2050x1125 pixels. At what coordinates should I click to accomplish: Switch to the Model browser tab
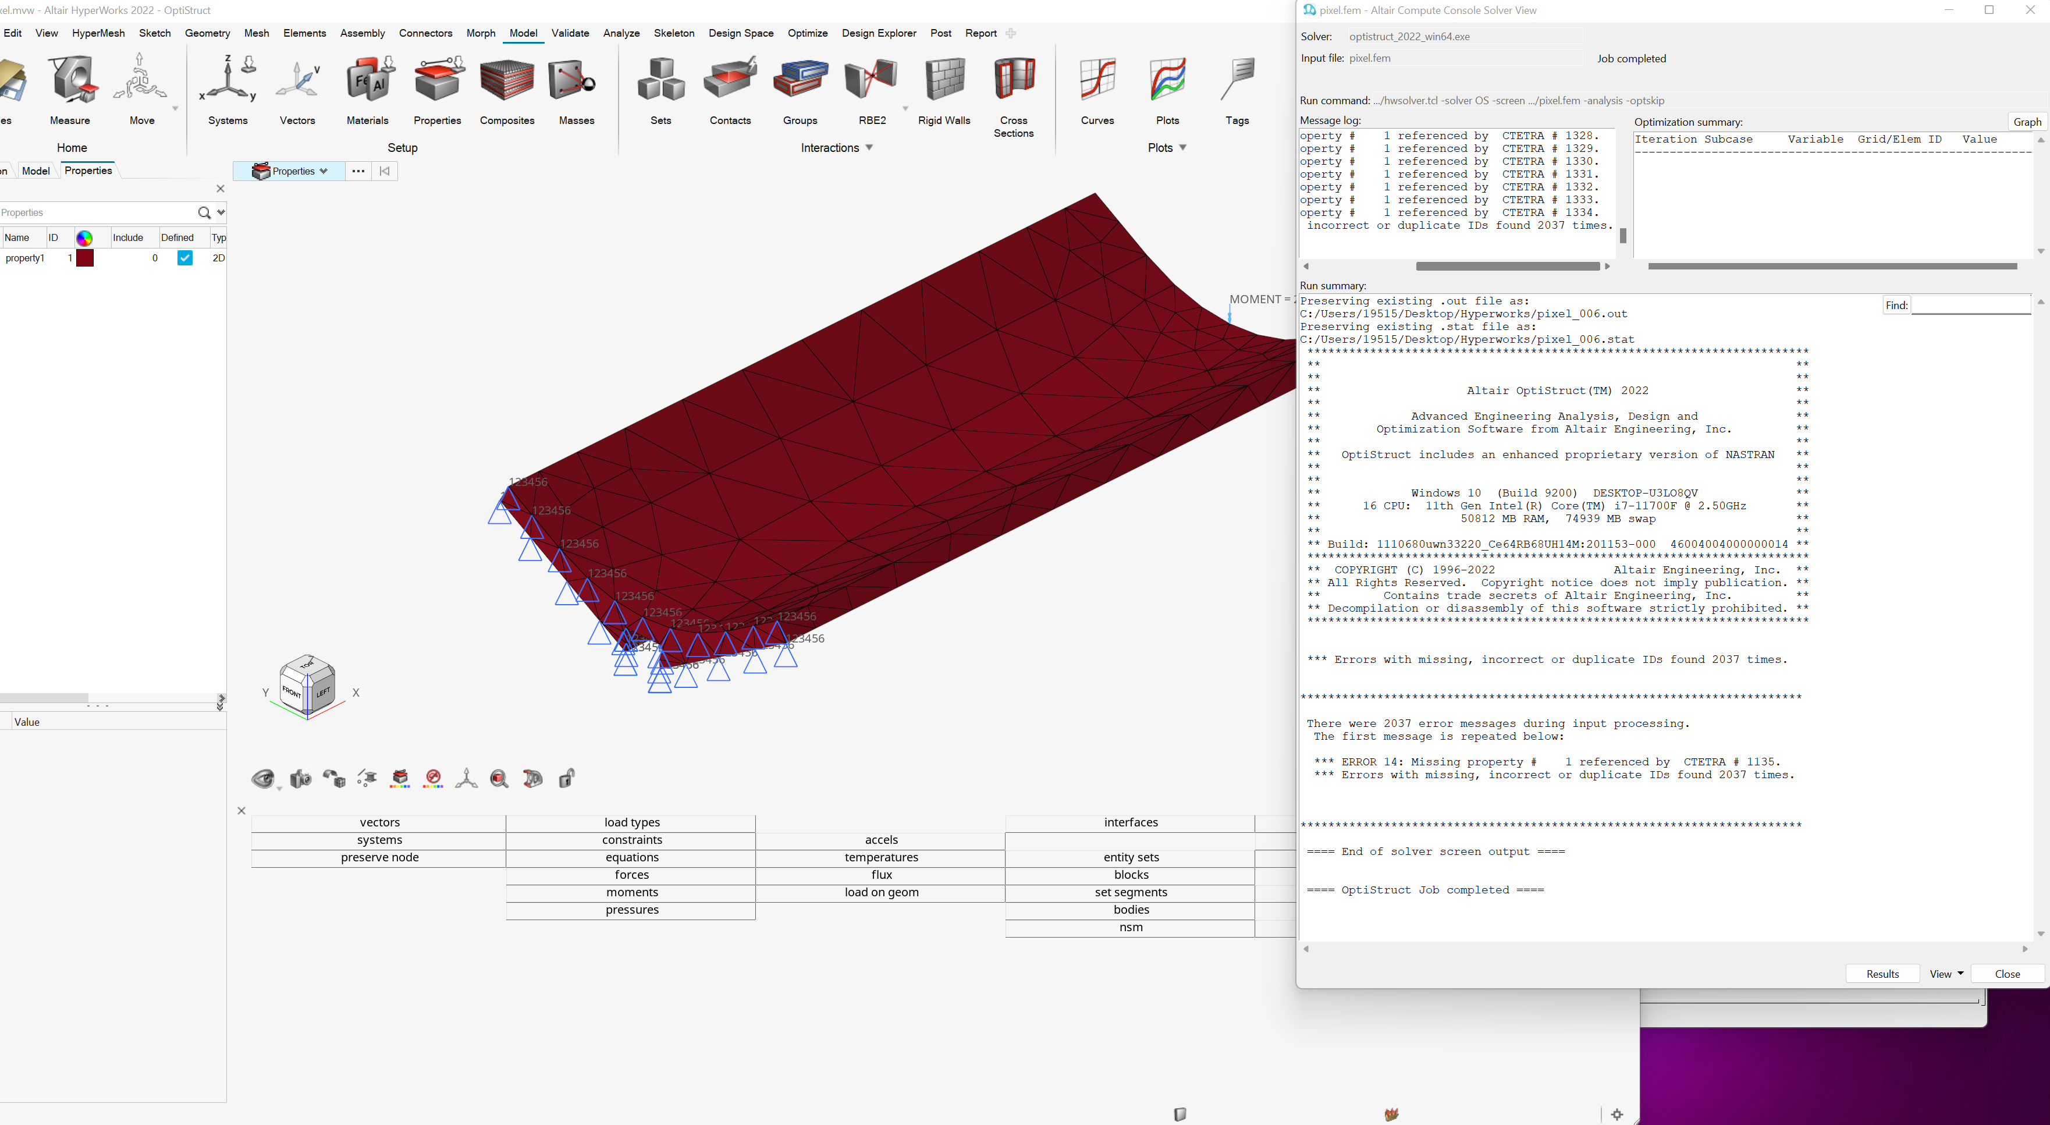(35, 171)
